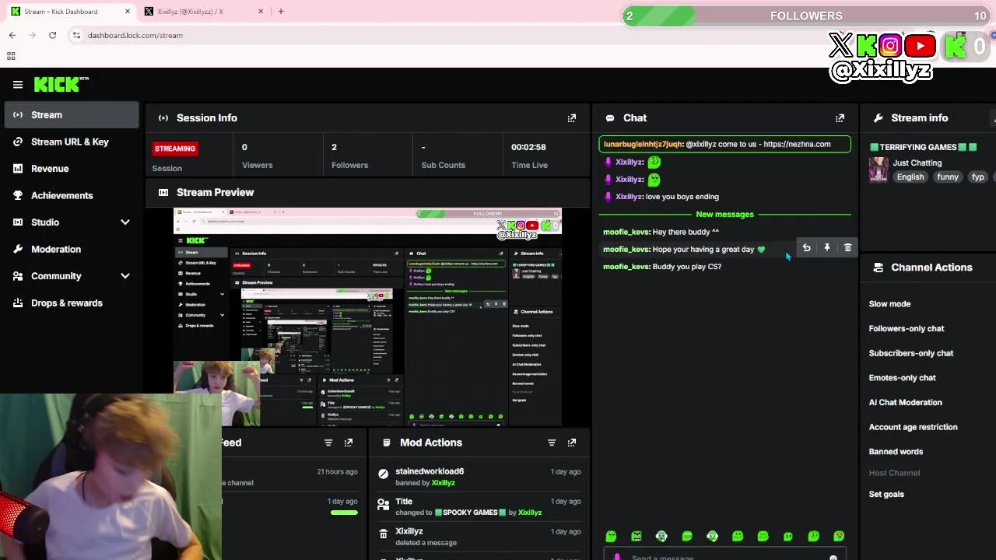Click the Just Chatting category thumbnail

point(879,170)
